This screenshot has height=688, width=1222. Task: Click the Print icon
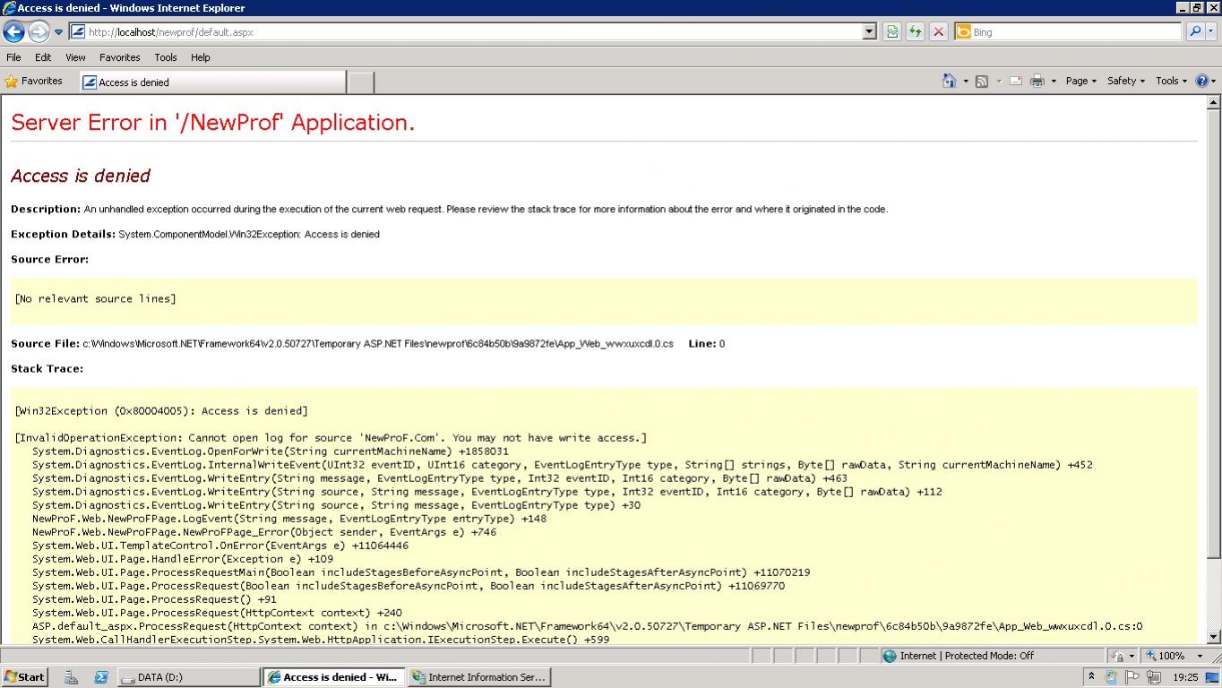click(x=1036, y=81)
